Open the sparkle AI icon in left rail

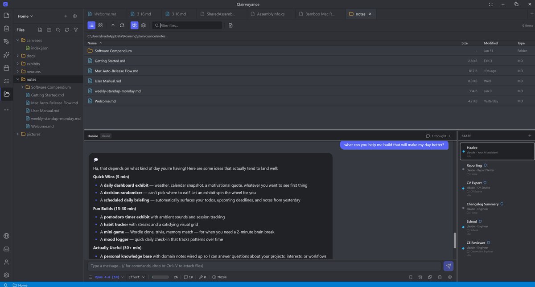click(x=6, y=55)
